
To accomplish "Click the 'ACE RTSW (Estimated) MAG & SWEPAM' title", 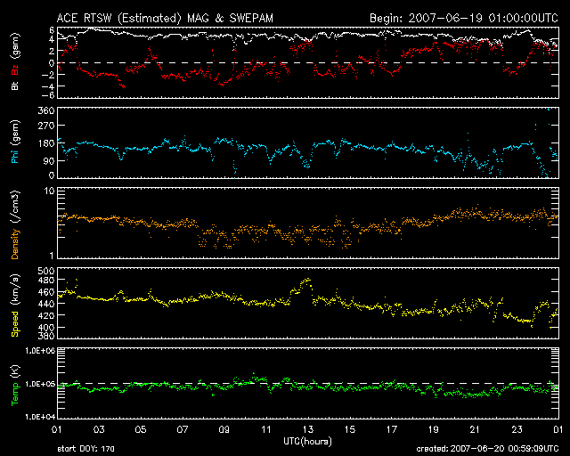I will [165, 18].
